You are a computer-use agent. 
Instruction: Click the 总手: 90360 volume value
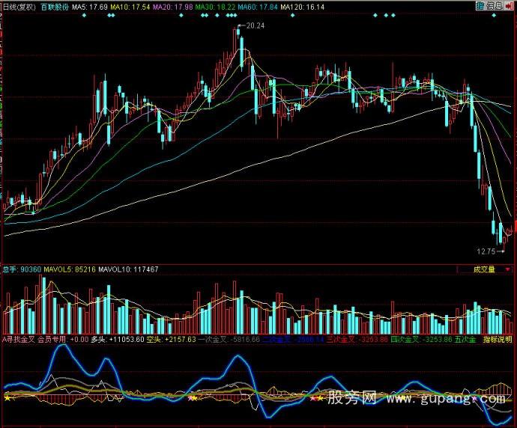tap(22, 269)
